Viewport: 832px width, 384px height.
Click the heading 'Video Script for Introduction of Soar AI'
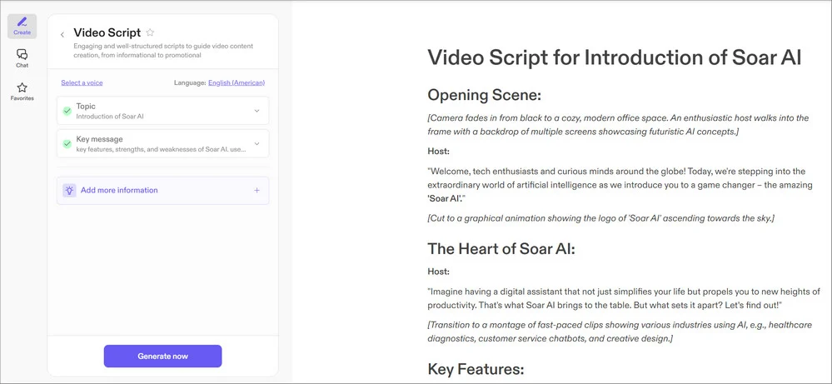[x=615, y=57]
